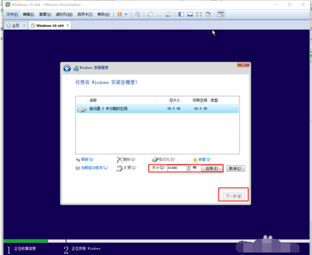Click the console view toolbar icon
The height and width of the screenshot is (255, 312).
(x=221, y=14)
